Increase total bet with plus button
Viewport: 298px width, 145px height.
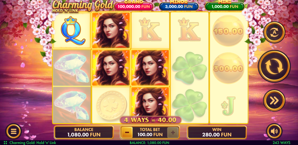tap(173, 132)
